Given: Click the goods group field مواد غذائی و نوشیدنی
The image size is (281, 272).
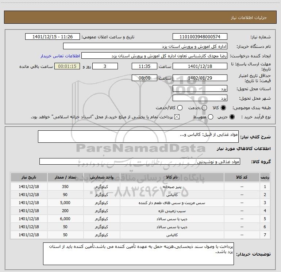Looking at the screenshot, I should point(140,161).
